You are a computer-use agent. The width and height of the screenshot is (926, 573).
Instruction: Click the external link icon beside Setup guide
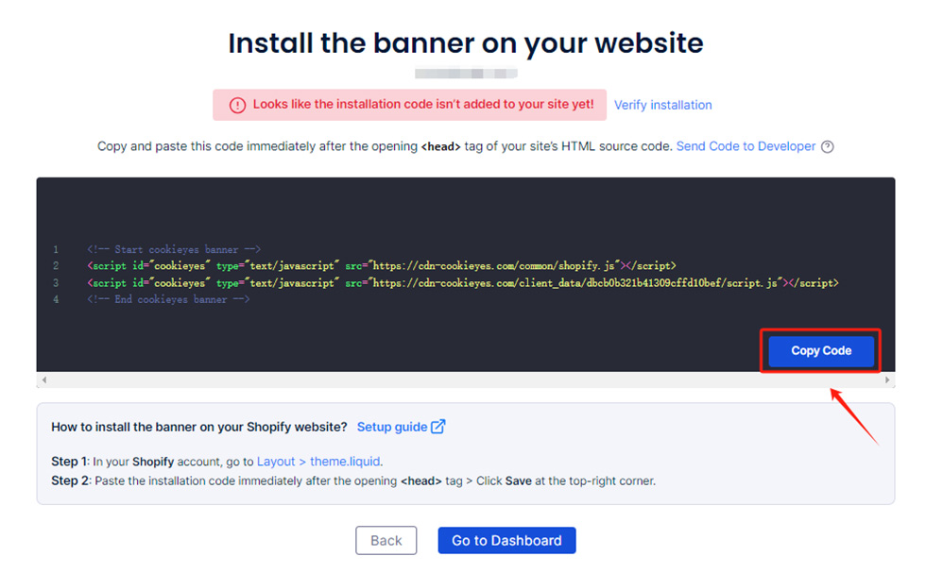[438, 427]
